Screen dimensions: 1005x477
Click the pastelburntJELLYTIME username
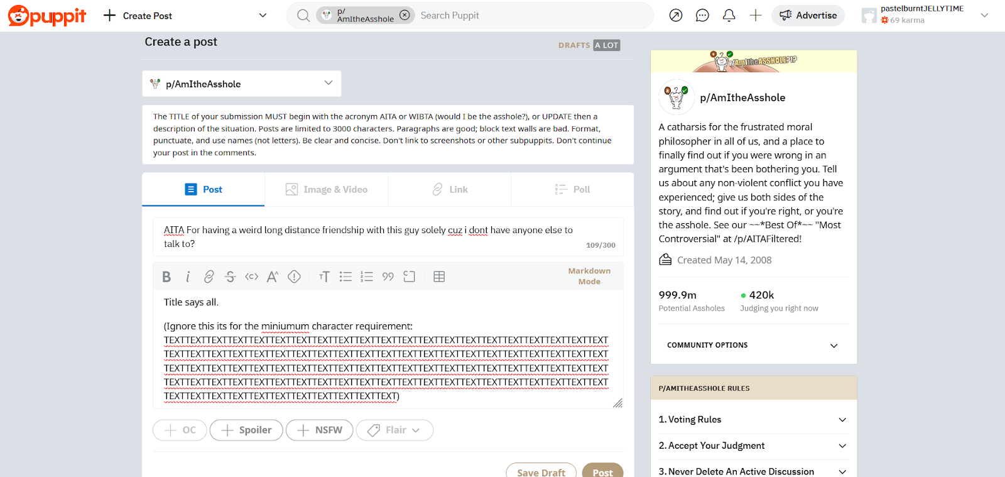pos(922,9)
